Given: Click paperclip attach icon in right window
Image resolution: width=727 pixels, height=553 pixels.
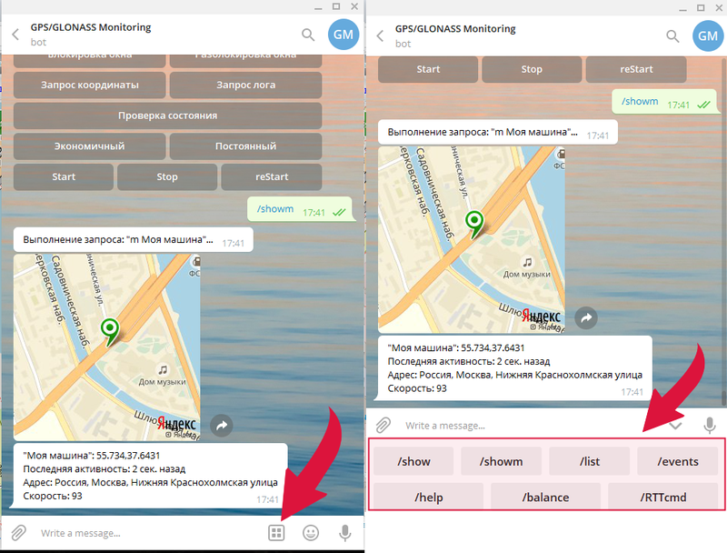Looking at the screenshot, I should [x=383, y=425].
